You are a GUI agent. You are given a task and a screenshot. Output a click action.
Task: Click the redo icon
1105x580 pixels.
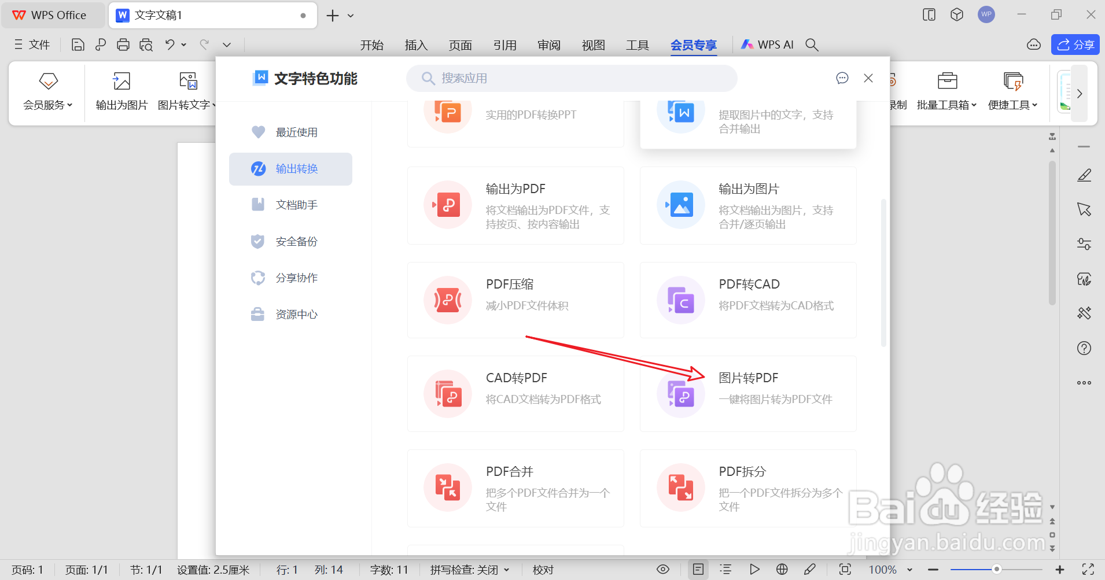coord(204,45)
